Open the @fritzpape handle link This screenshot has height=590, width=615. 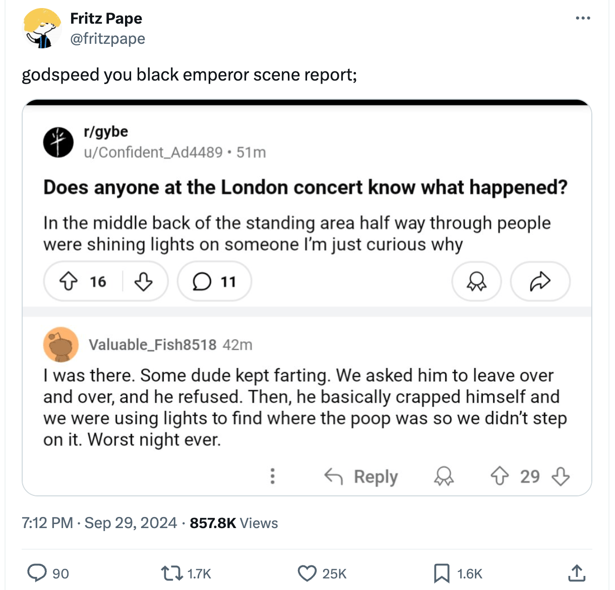click(x=107, y=39)
